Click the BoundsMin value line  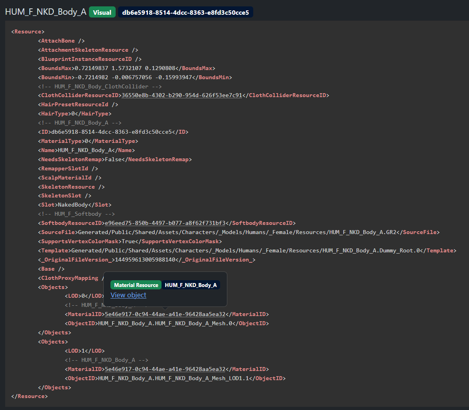[135, 77]
